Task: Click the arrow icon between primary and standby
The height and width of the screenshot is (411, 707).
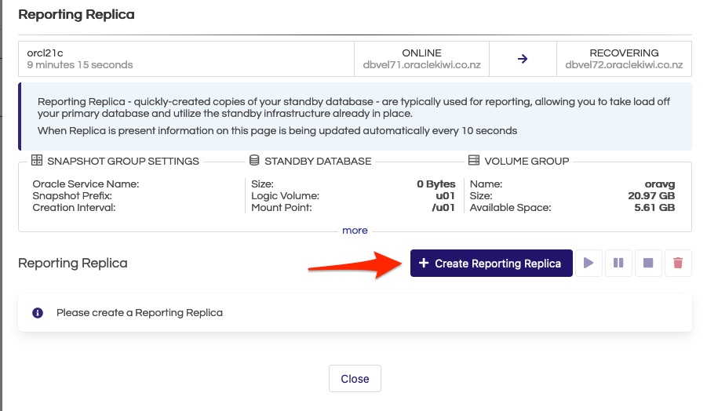Action: click(523, 59)
